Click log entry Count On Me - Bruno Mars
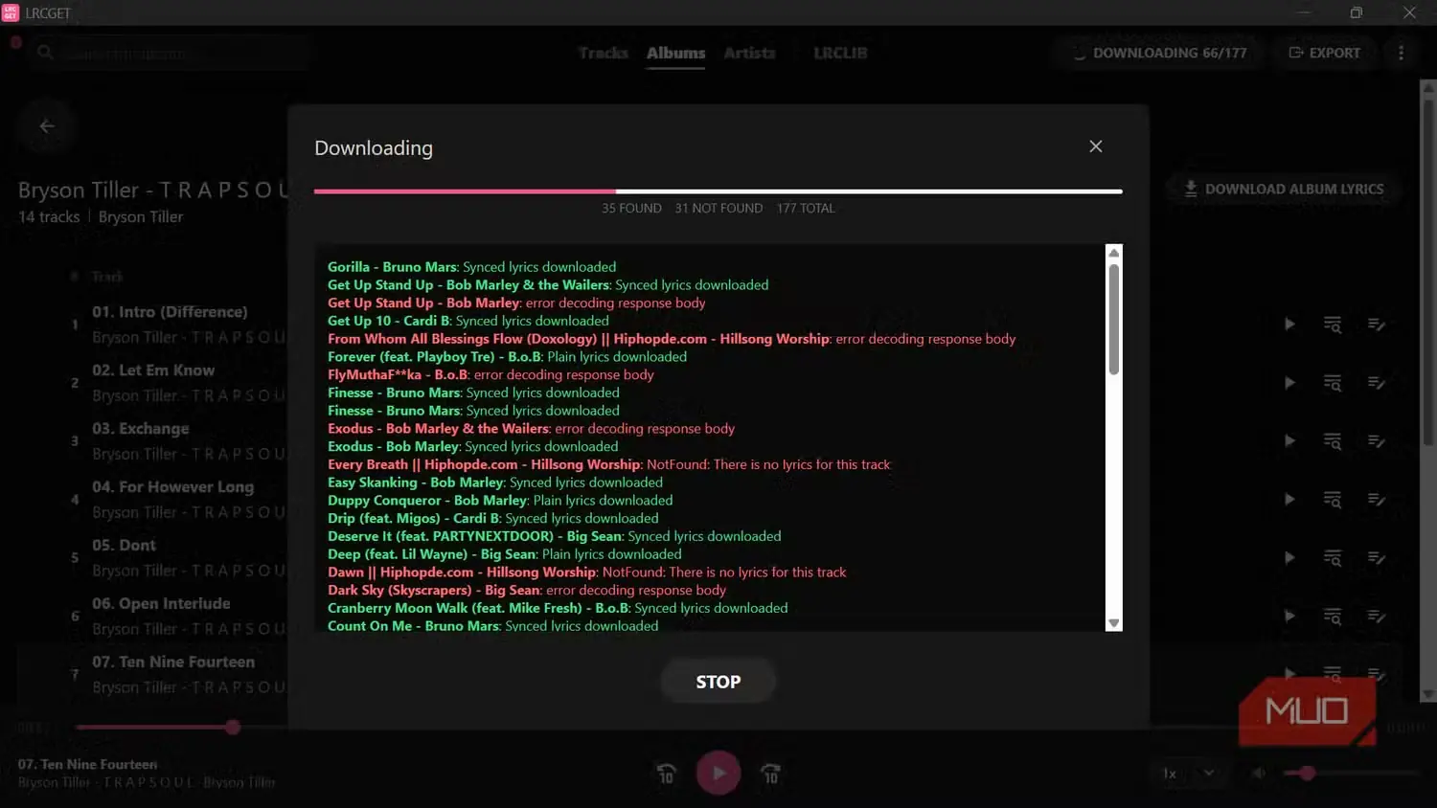1437x808 pixels. 493,626
